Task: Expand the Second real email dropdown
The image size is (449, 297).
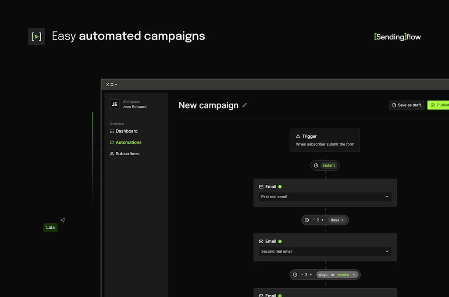Action: tap(325, 251)
